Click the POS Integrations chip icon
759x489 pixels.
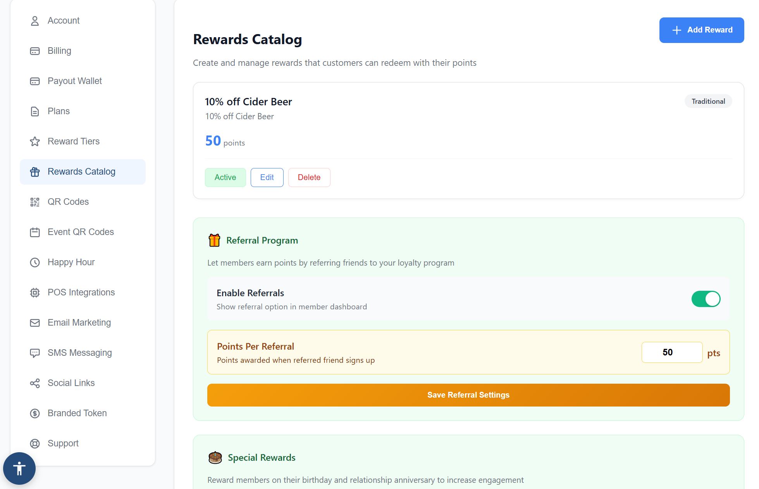[35, 293]
